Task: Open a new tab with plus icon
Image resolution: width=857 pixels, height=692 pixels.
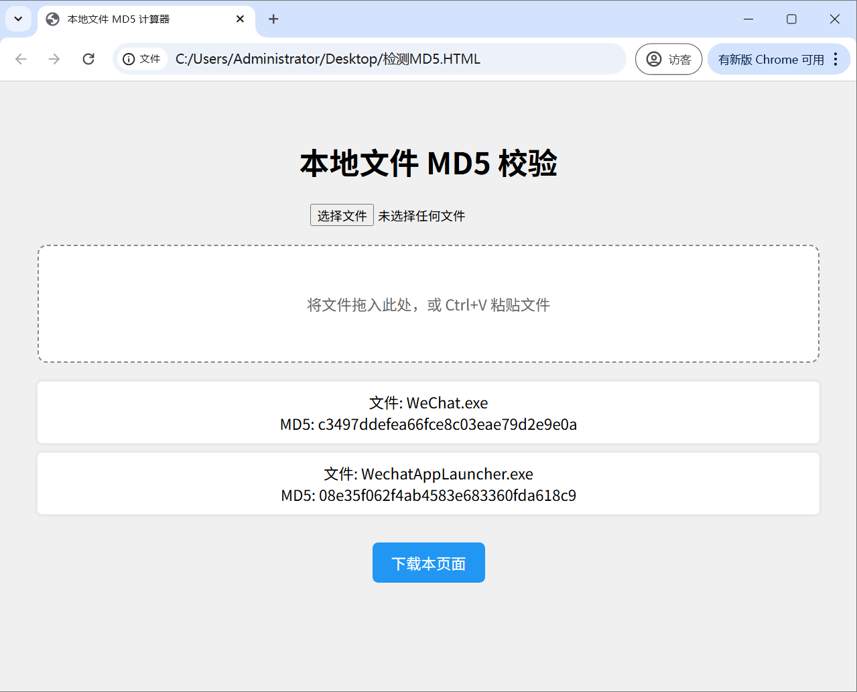Action: [273, 19]
